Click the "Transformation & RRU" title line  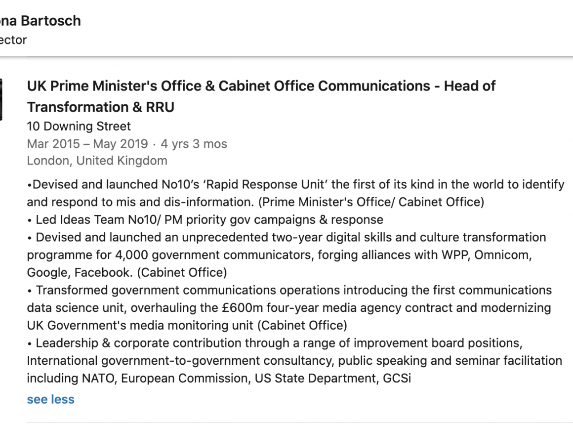[101, 107]
